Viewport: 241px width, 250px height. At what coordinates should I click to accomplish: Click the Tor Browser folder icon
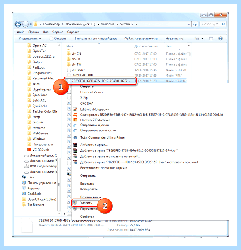24,204
